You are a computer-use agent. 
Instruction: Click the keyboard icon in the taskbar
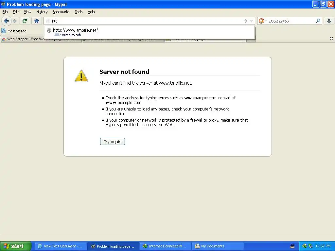click(292, 246)
